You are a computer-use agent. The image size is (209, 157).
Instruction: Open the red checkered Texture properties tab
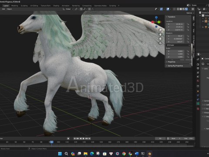click(198, 109)
